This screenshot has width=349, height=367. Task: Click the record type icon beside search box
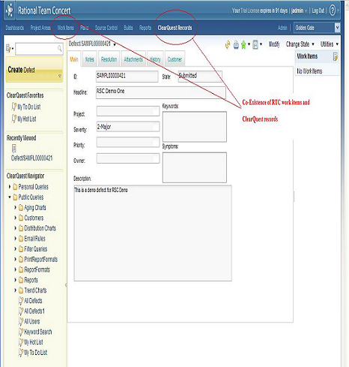pyautogui.click(x=8, y=48)
